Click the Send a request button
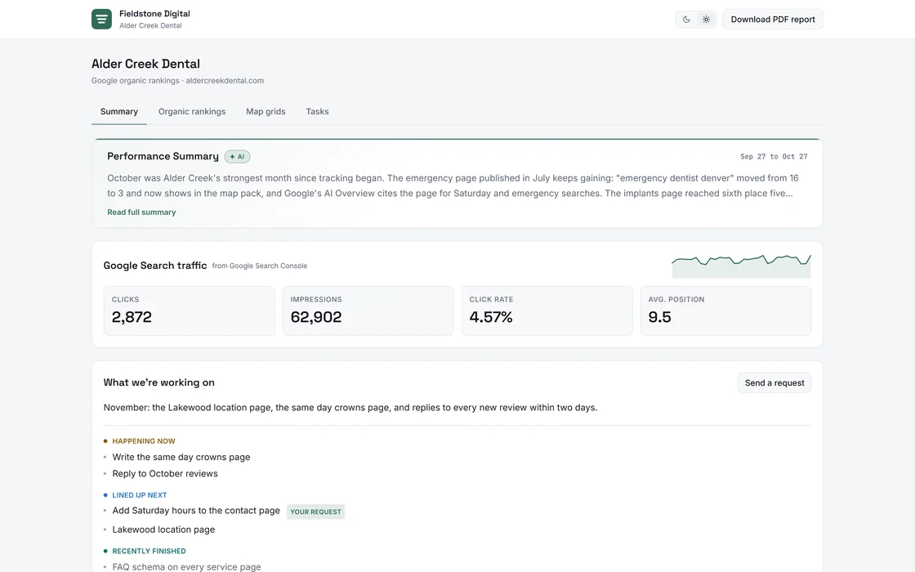This screenshot has width=915, height=572. [x=774, y=383]
